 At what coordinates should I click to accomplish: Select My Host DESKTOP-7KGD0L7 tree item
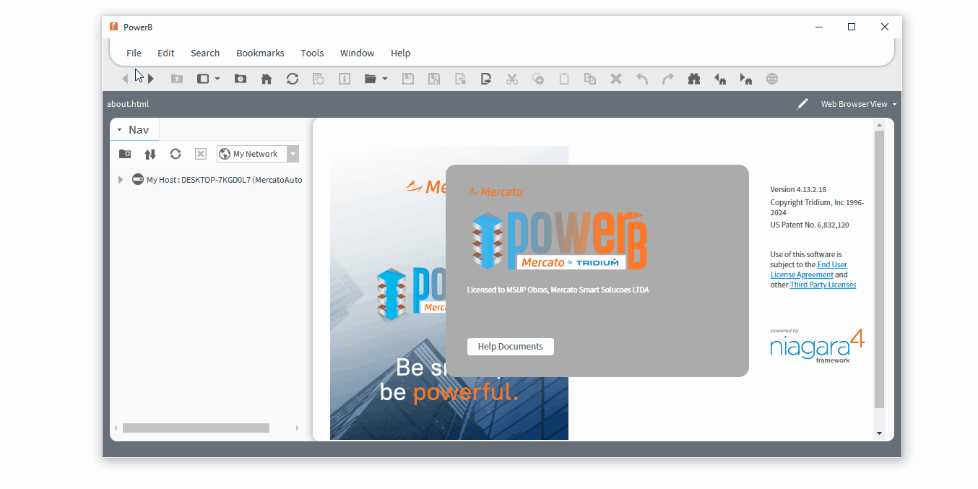[217, 180]
